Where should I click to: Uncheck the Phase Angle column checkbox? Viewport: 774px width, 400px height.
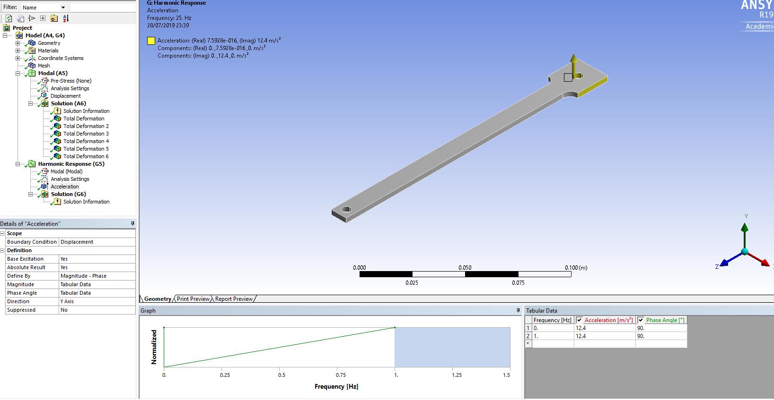(641, 320)
